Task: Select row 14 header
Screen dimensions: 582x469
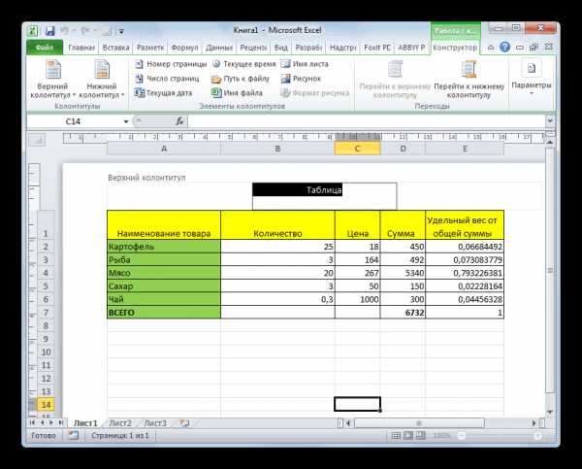Action: tap(46, 405)
